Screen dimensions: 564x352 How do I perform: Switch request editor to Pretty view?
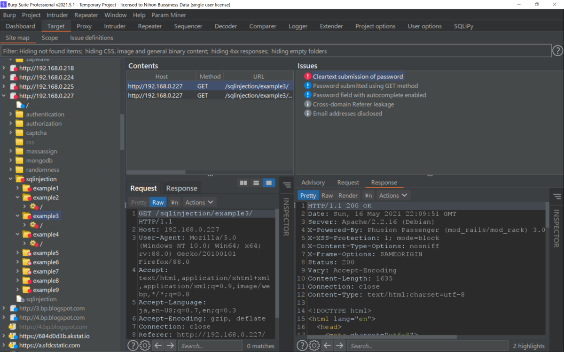pyautogui.click(x=139, y=202)
